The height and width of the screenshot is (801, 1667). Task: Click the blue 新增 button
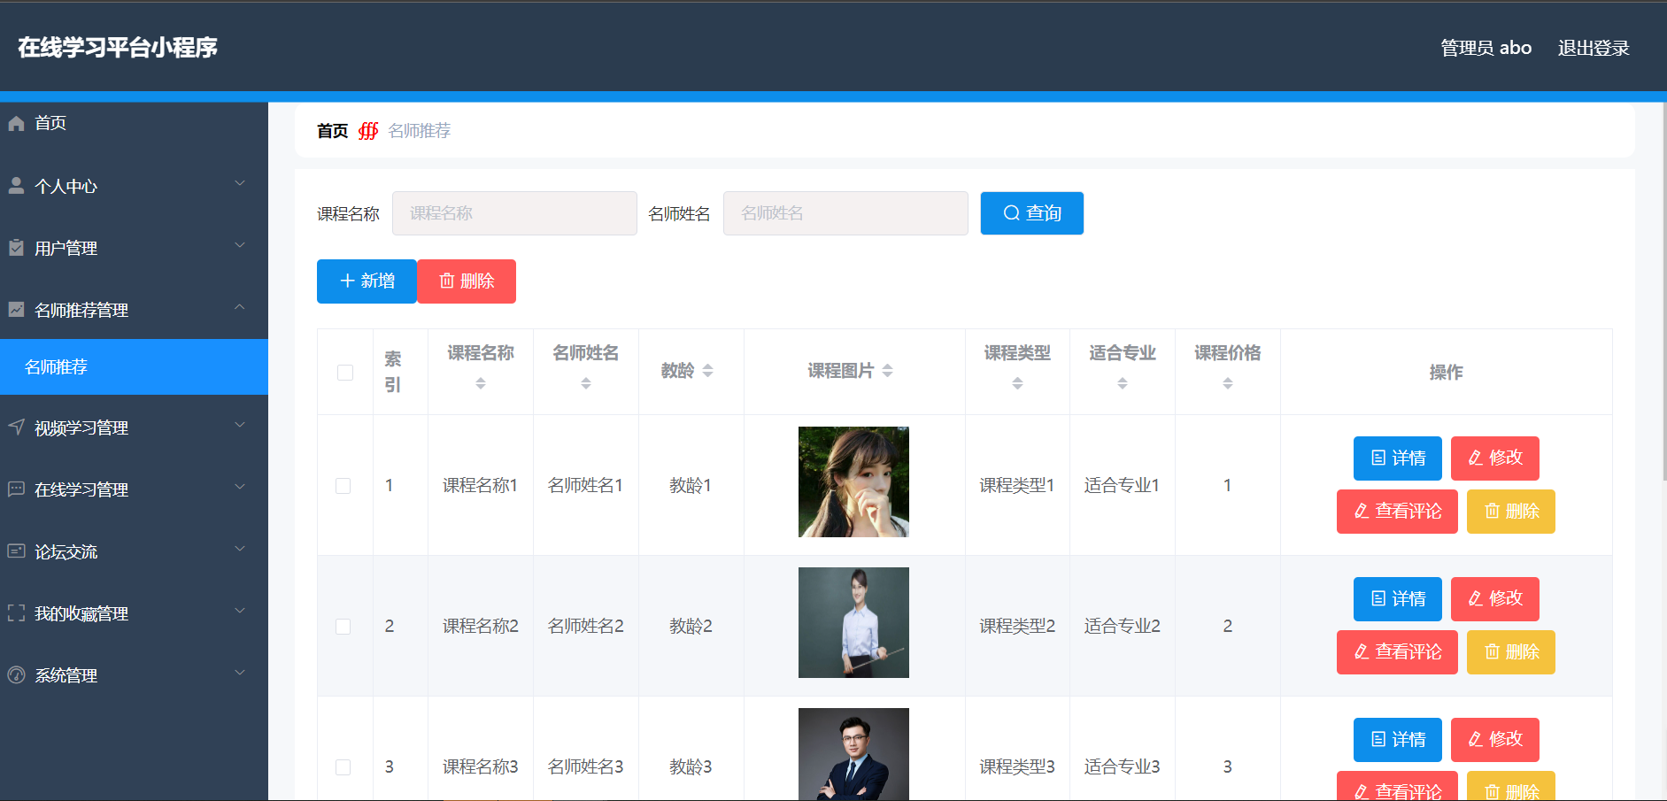pos(367,281)
